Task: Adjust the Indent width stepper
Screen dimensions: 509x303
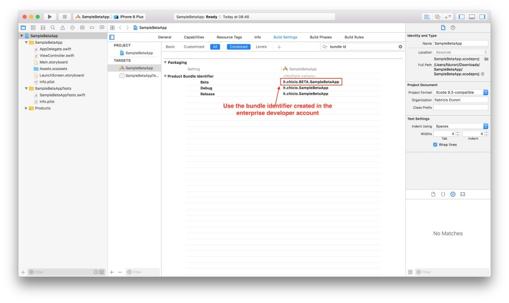Action: pos(486,133)
